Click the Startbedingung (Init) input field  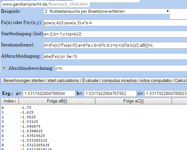click(x=115, y=34)
